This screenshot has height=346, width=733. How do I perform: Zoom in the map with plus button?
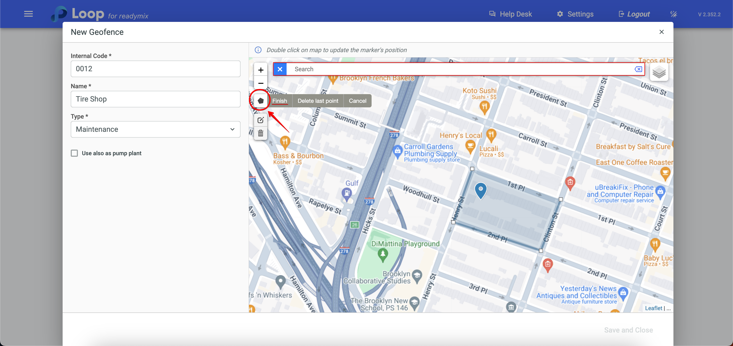coord(260,70)
